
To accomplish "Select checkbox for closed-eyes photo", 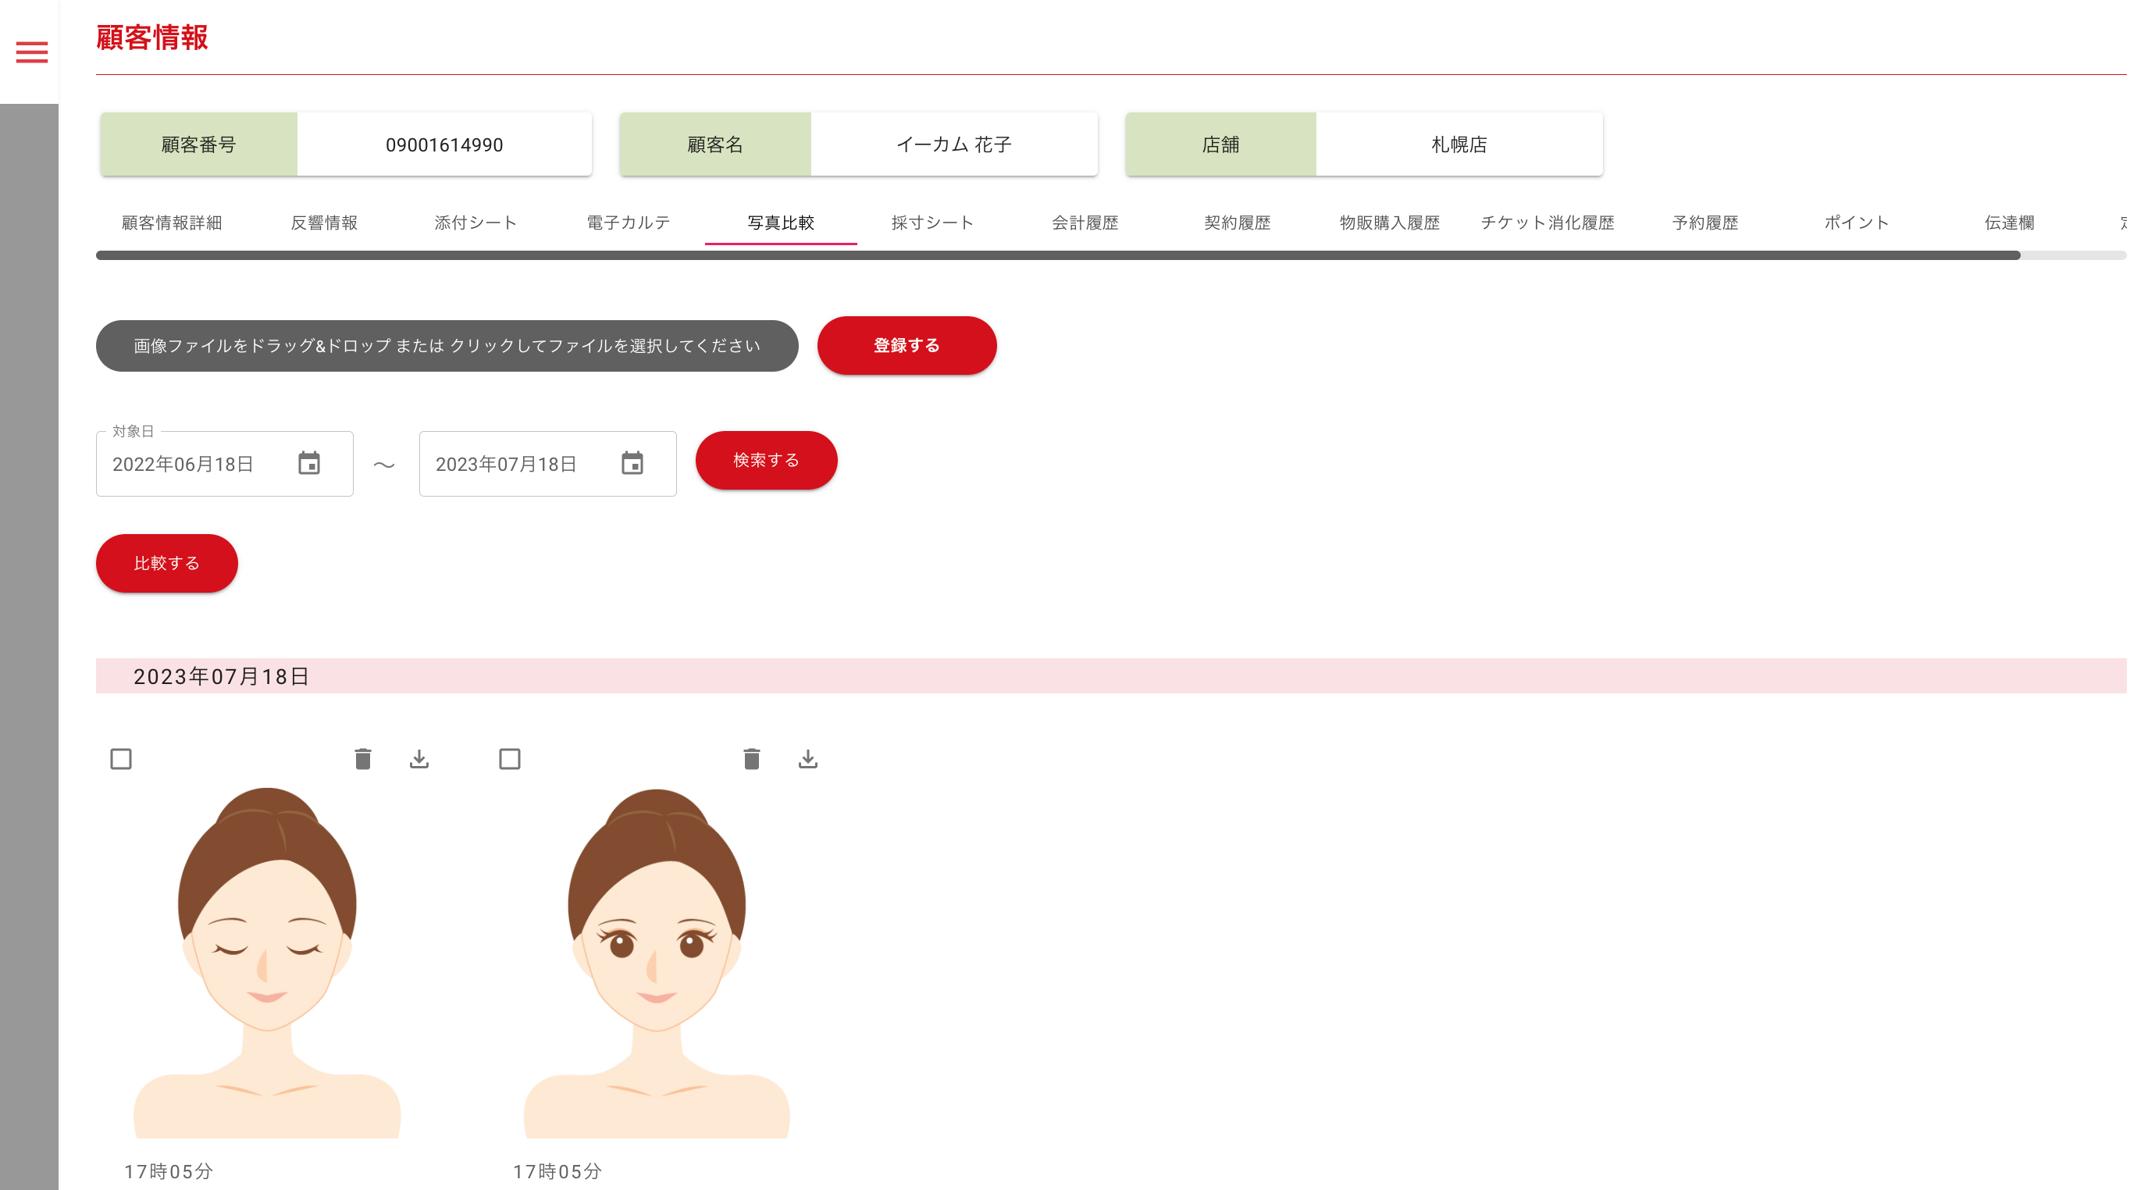I will pyautogui.click(x=121, y=759).
